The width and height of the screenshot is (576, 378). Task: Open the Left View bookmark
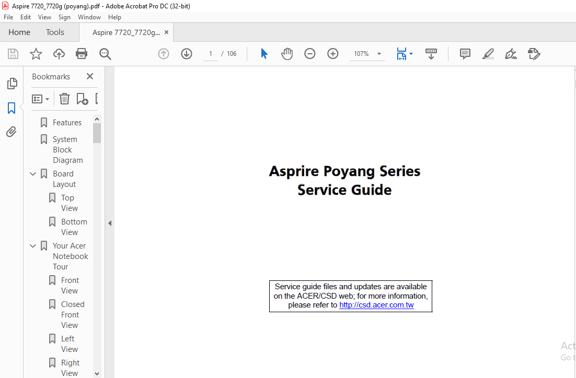tap(70, 344)
